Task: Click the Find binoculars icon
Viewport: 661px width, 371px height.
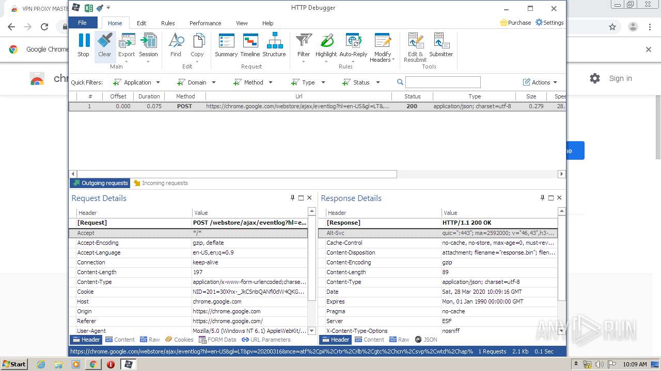Action: [176, 41]
